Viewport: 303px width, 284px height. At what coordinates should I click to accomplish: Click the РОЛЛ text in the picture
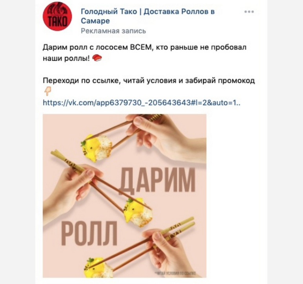(89, 233)
